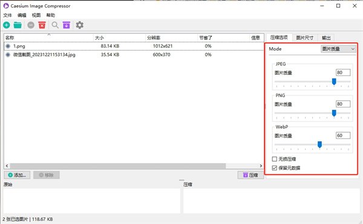The image size is (363, 224).
Task: Click the PNG quality value field
Action: click(x=343, y=104)
